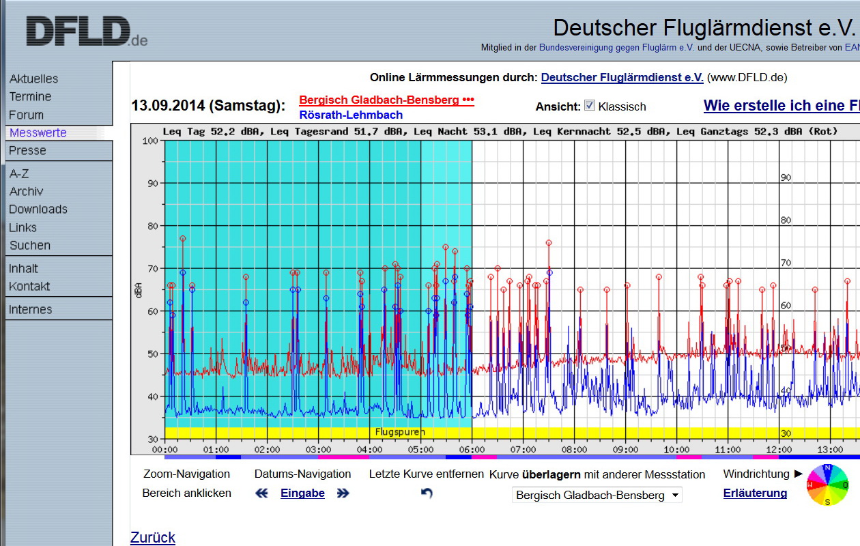The width and height of the screenshot is (860, 546).
Task: Select Messwerte in the sidebar
Action: pyautogui.click(x=38, y=133)
